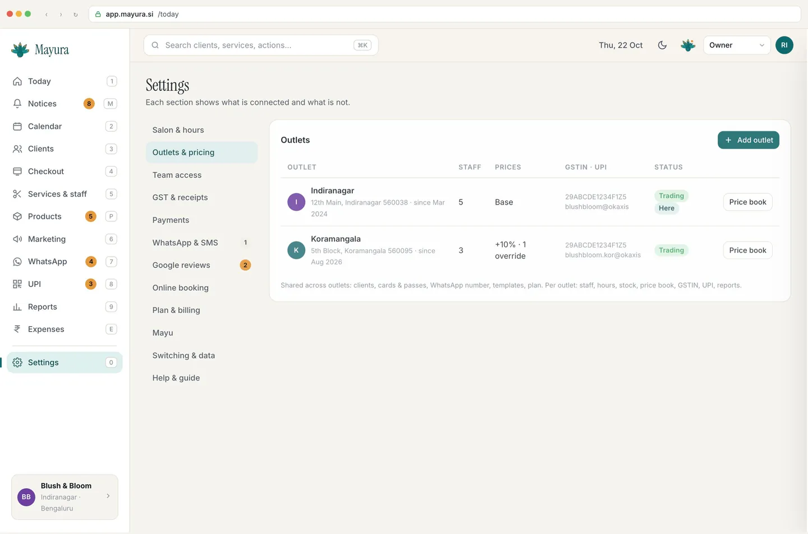Open the Clients people icon

point(17,148)
